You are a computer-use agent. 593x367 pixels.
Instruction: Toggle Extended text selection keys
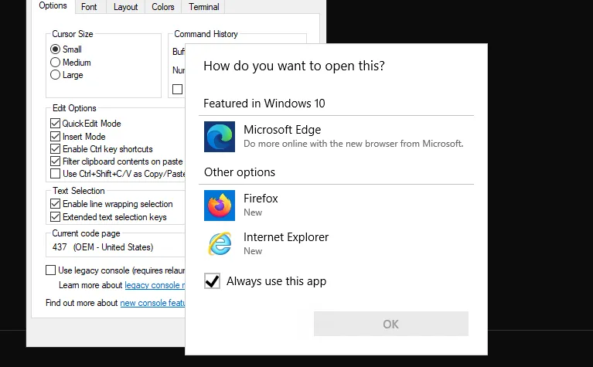(x=55, y=216)
